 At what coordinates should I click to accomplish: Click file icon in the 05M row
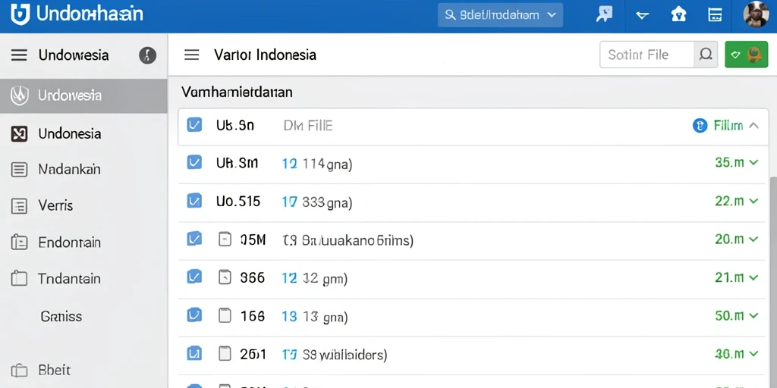pyautogui.click(x=225, y=239)
